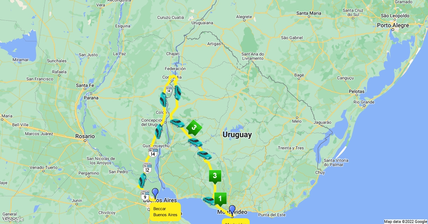
Task: Click the Rosario city label
Action: [85, 136]
